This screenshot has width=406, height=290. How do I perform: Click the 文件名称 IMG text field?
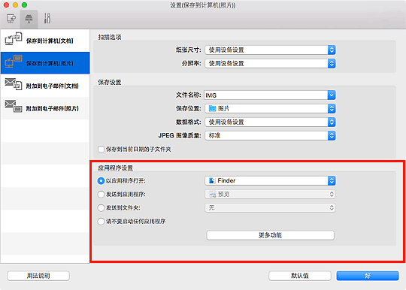[265, 95]
